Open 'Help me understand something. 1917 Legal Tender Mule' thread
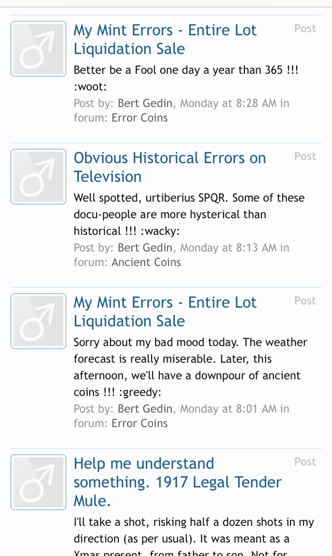This screenshot has height=556, width=332. click(177, 482)
